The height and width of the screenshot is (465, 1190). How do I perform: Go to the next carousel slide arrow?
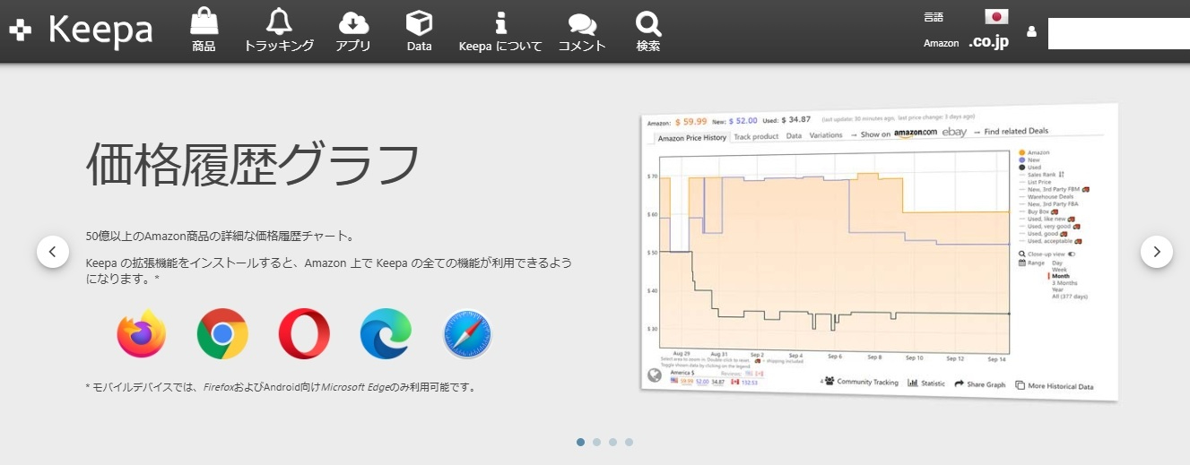click(1157, 252)
